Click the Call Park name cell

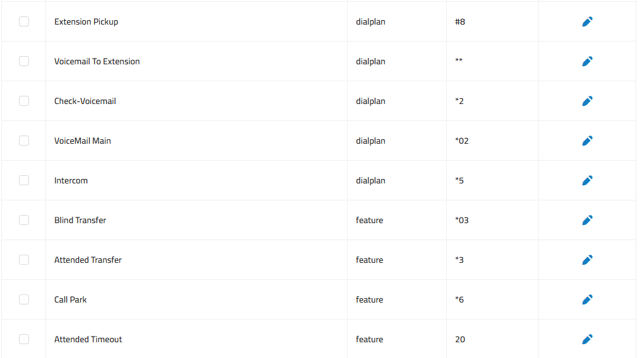pos(196,299)
